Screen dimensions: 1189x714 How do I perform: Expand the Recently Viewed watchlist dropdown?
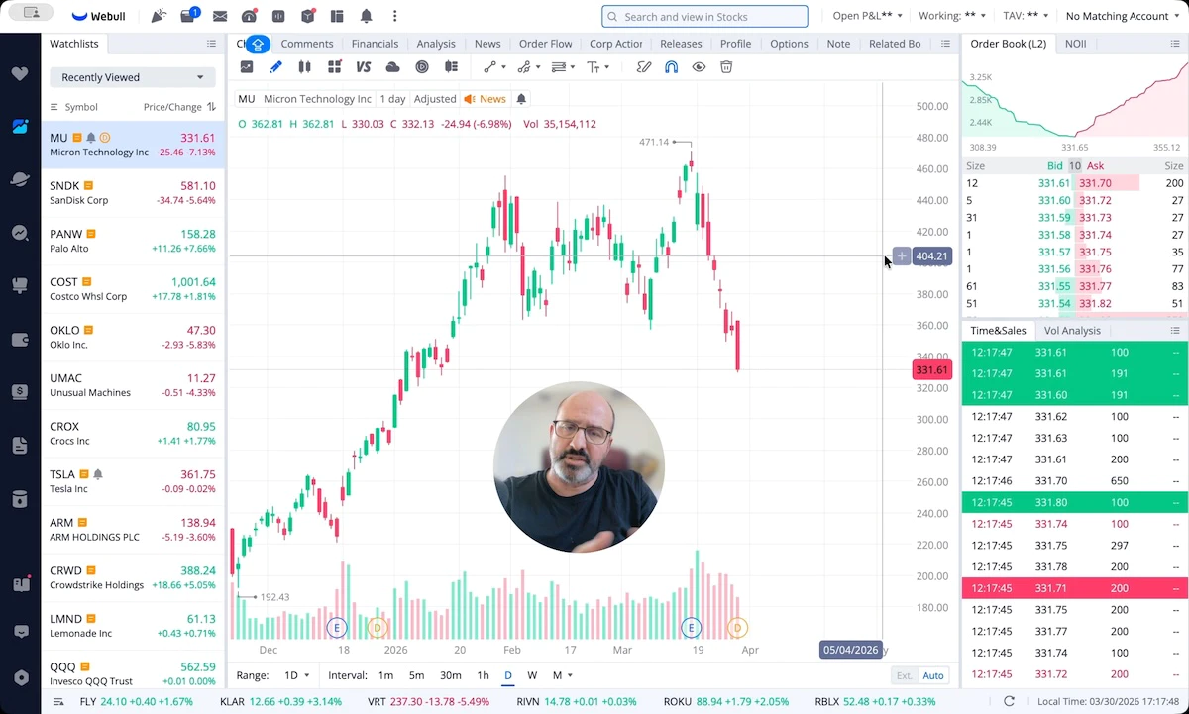click(x=133, y=77)
